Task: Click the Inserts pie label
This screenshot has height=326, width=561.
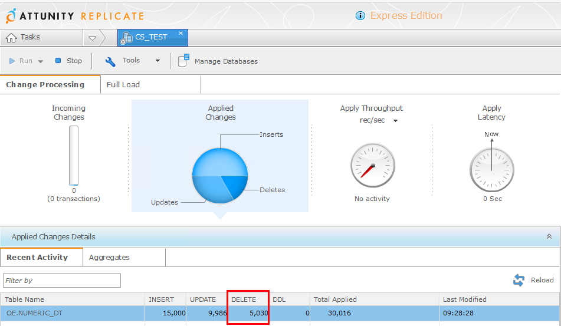Action: (271, 134)
